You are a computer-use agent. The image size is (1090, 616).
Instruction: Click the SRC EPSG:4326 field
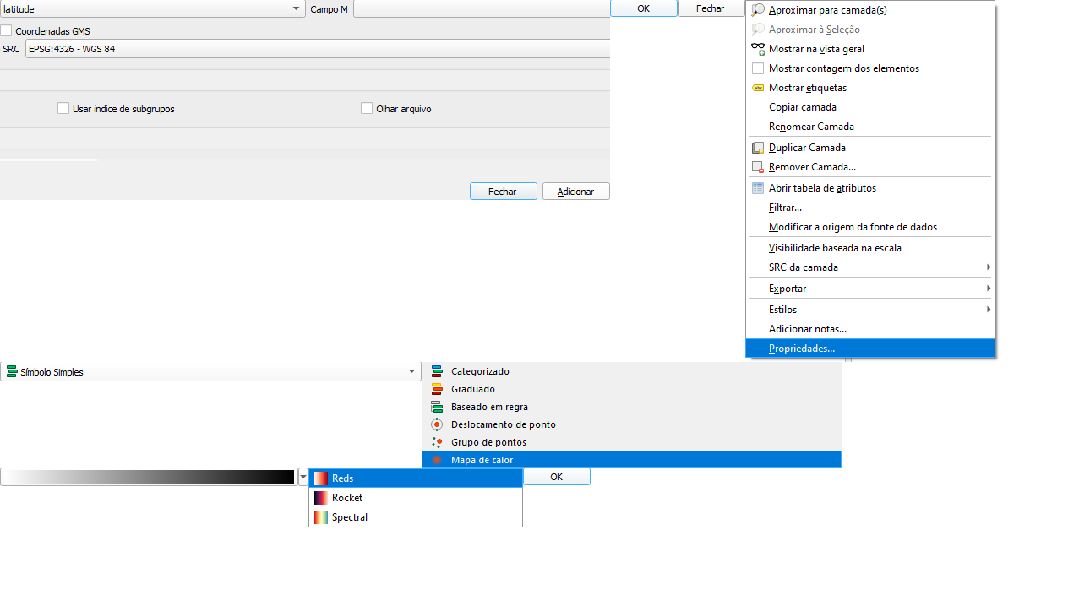pyautogui.click(x=318, y=49)
